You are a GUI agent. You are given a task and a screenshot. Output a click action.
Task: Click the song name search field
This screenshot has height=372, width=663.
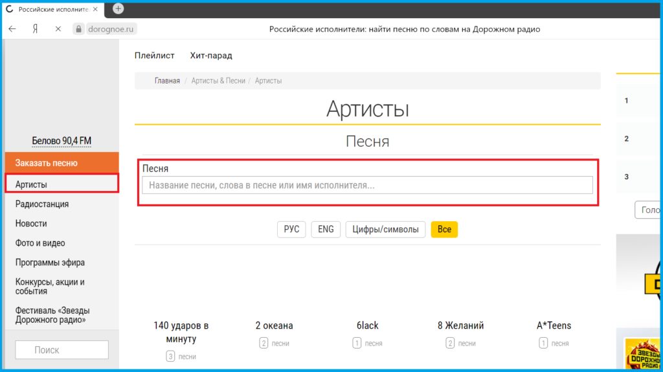click(x=367, y=185)
